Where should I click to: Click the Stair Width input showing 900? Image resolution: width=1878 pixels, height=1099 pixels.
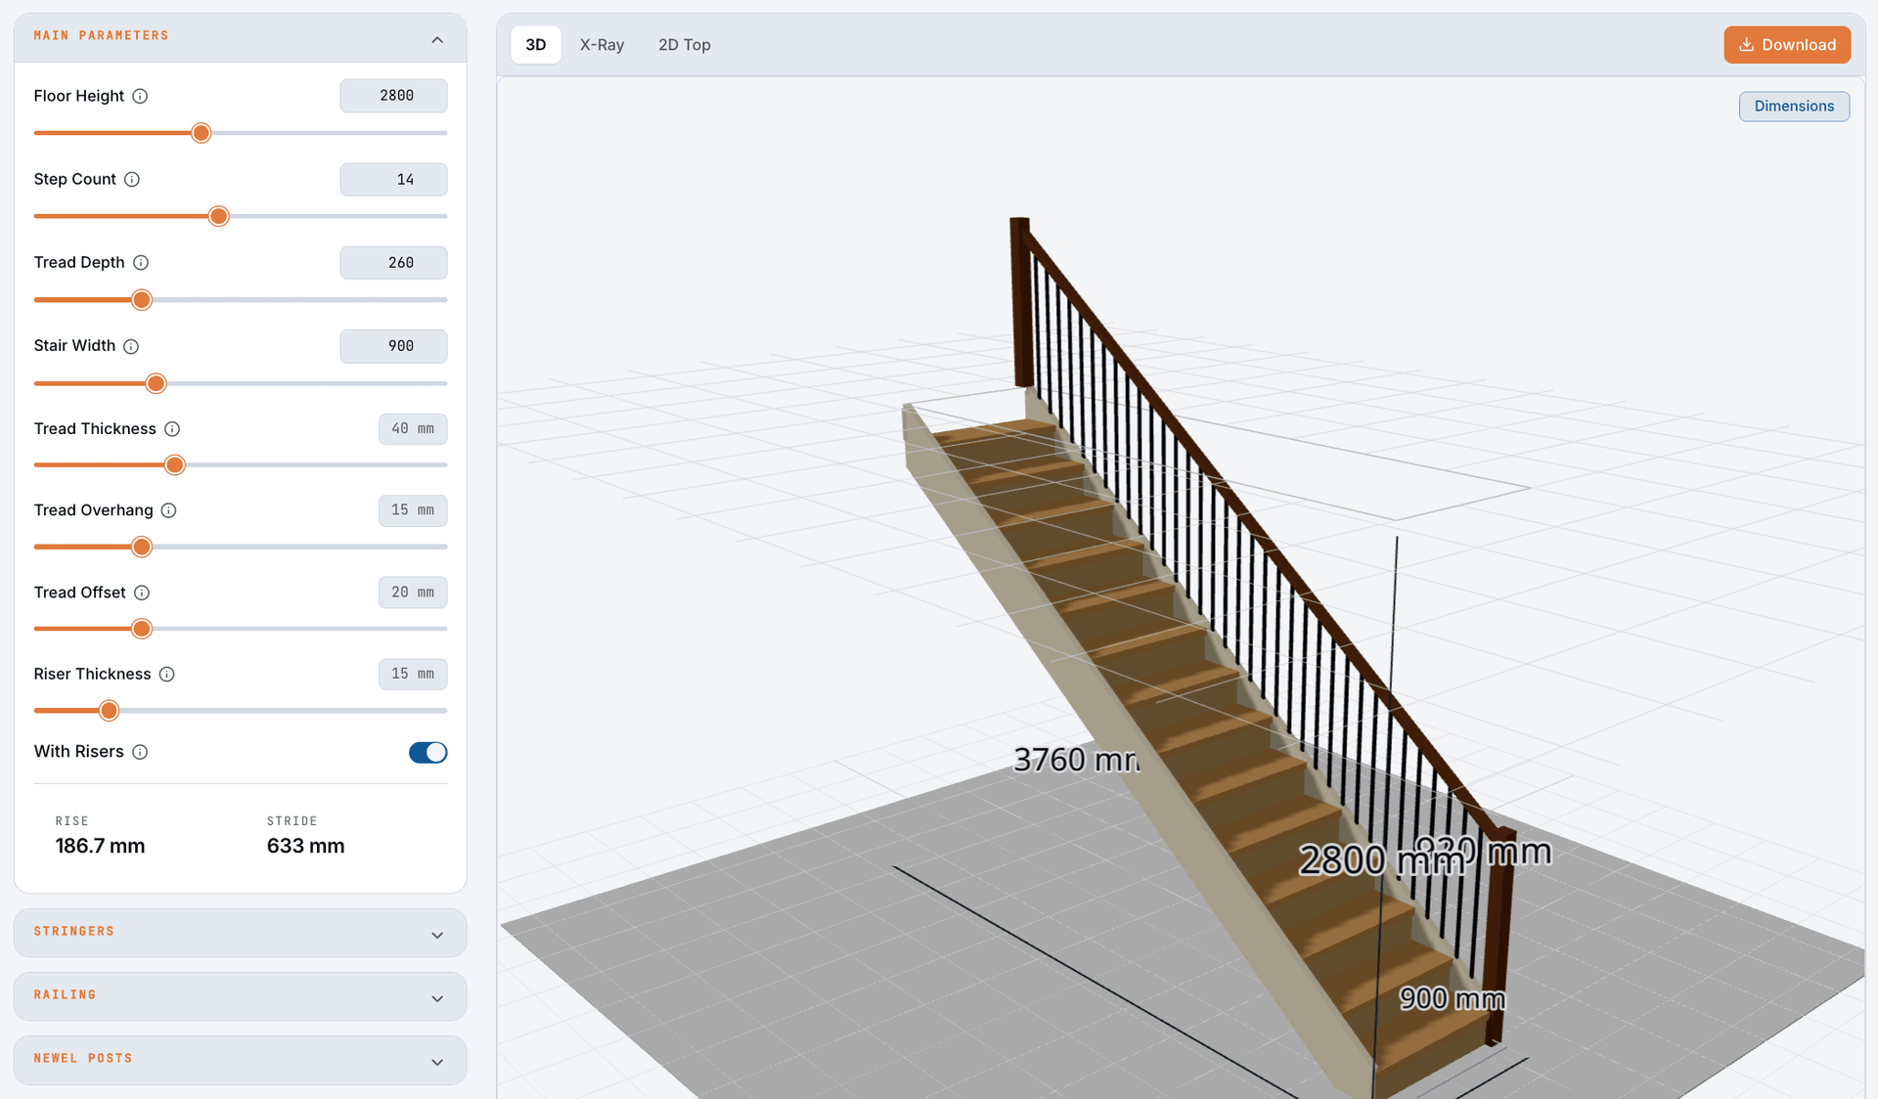click(393, 346)
